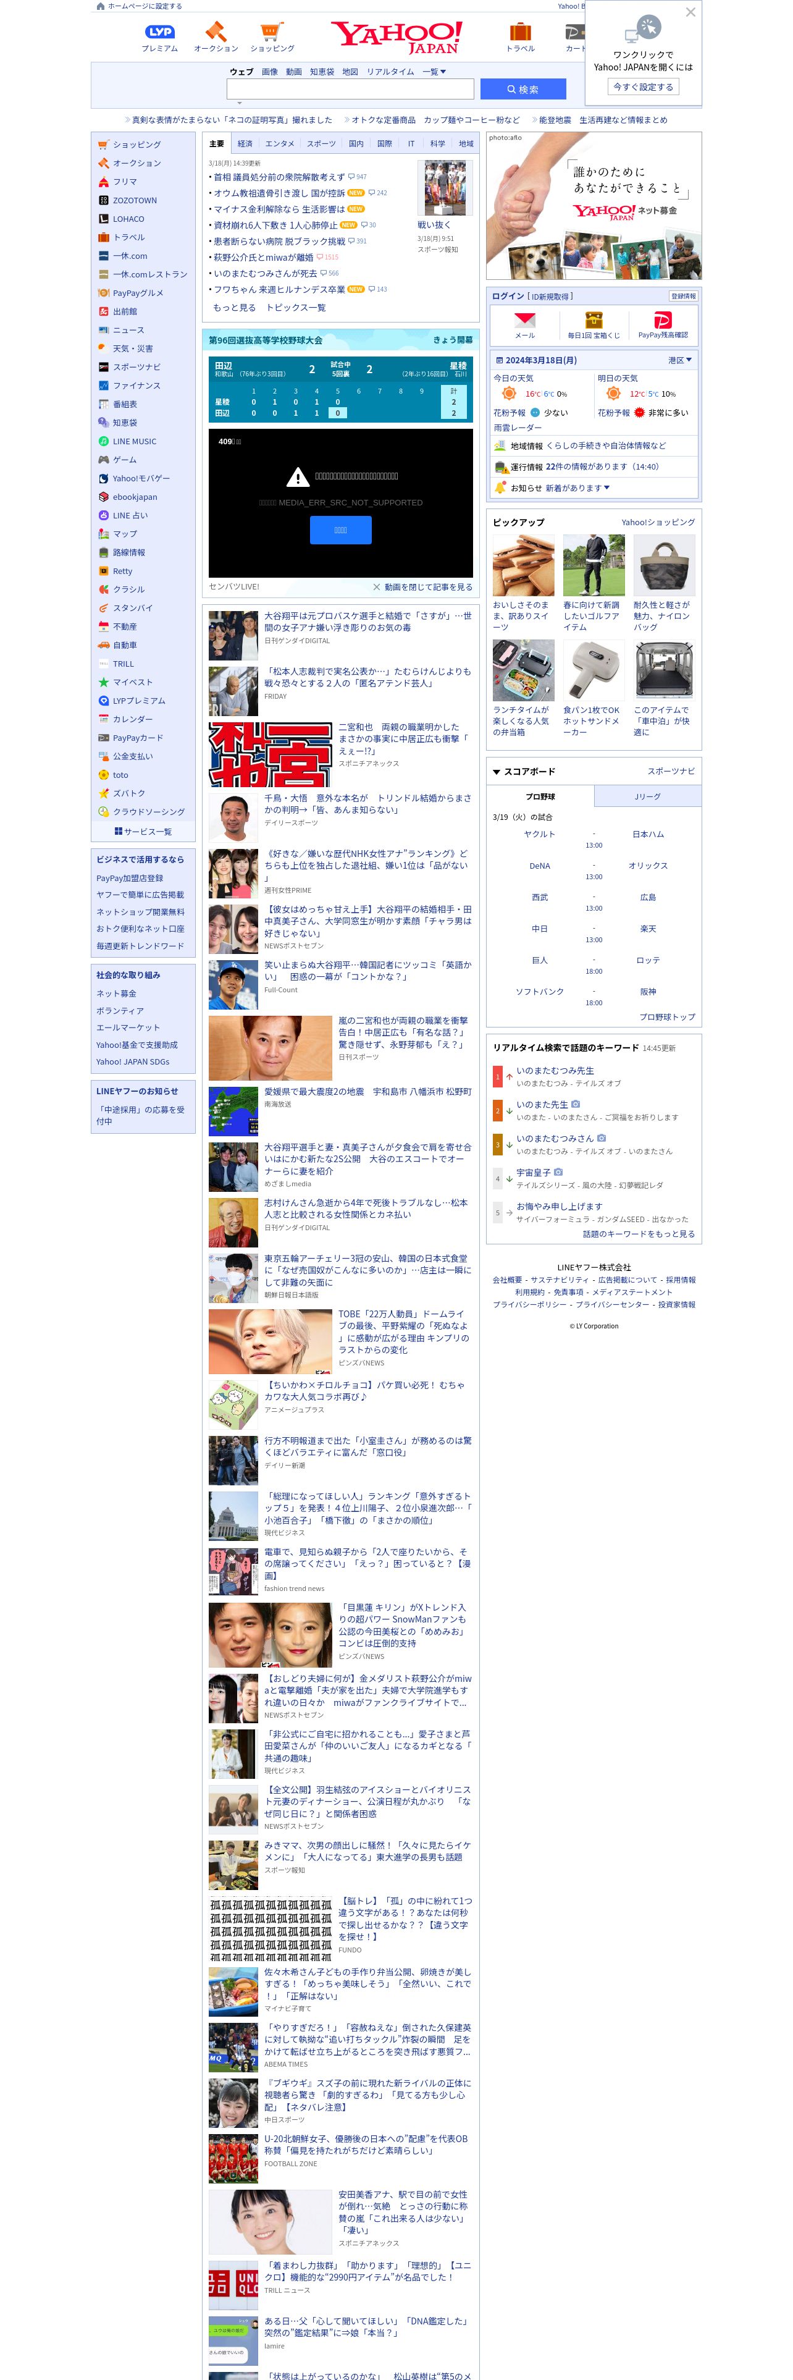Open ファイナンス in the sidebar
This screenshot has height=2380, width=793.
[136, 386]
